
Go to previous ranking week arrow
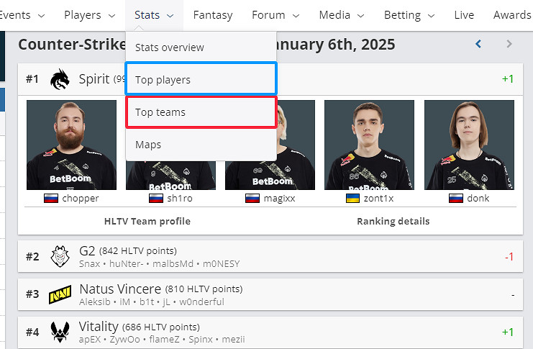click(478, 44)
